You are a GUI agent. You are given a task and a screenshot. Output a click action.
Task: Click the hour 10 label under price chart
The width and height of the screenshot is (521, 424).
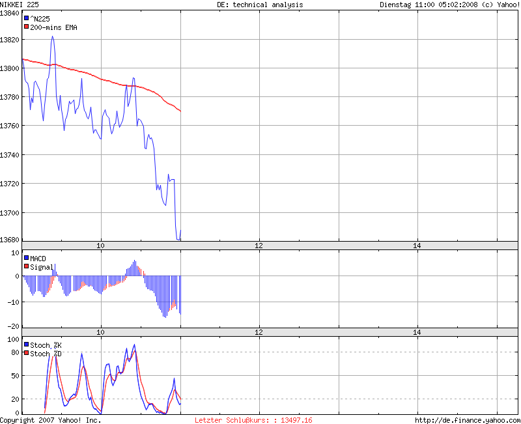point(100,246)
